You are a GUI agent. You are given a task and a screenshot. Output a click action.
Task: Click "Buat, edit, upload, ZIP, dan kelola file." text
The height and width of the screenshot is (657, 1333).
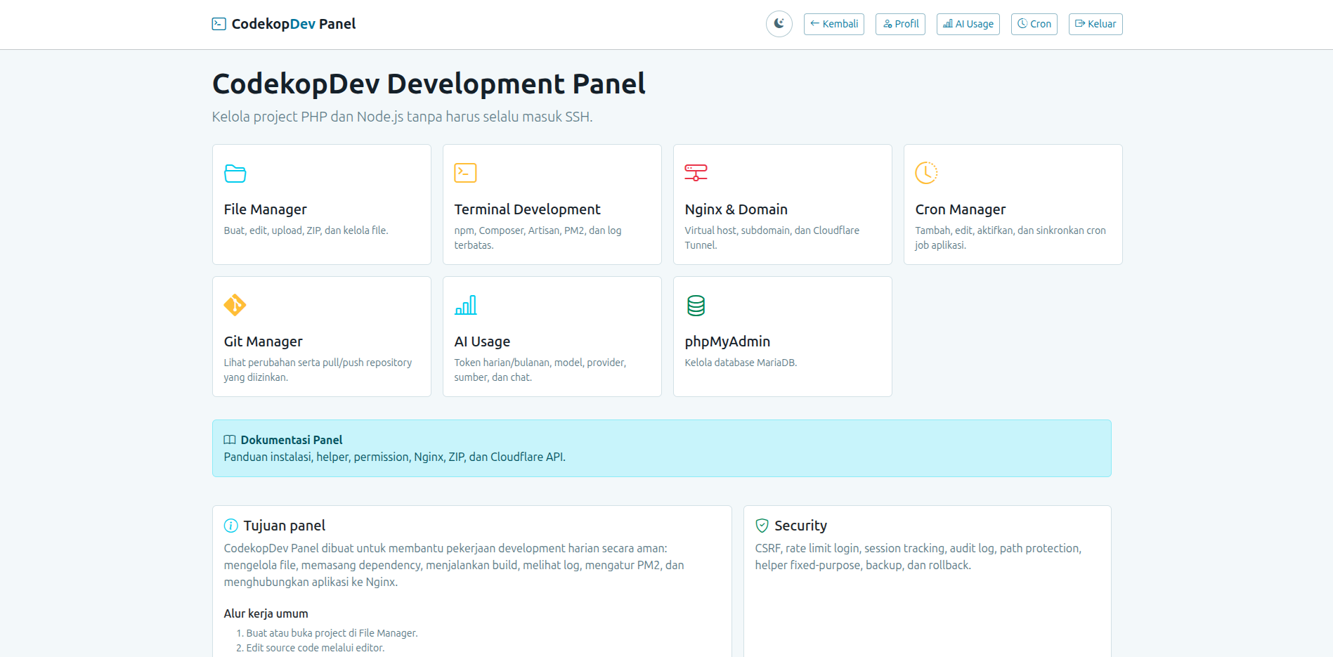306,230
